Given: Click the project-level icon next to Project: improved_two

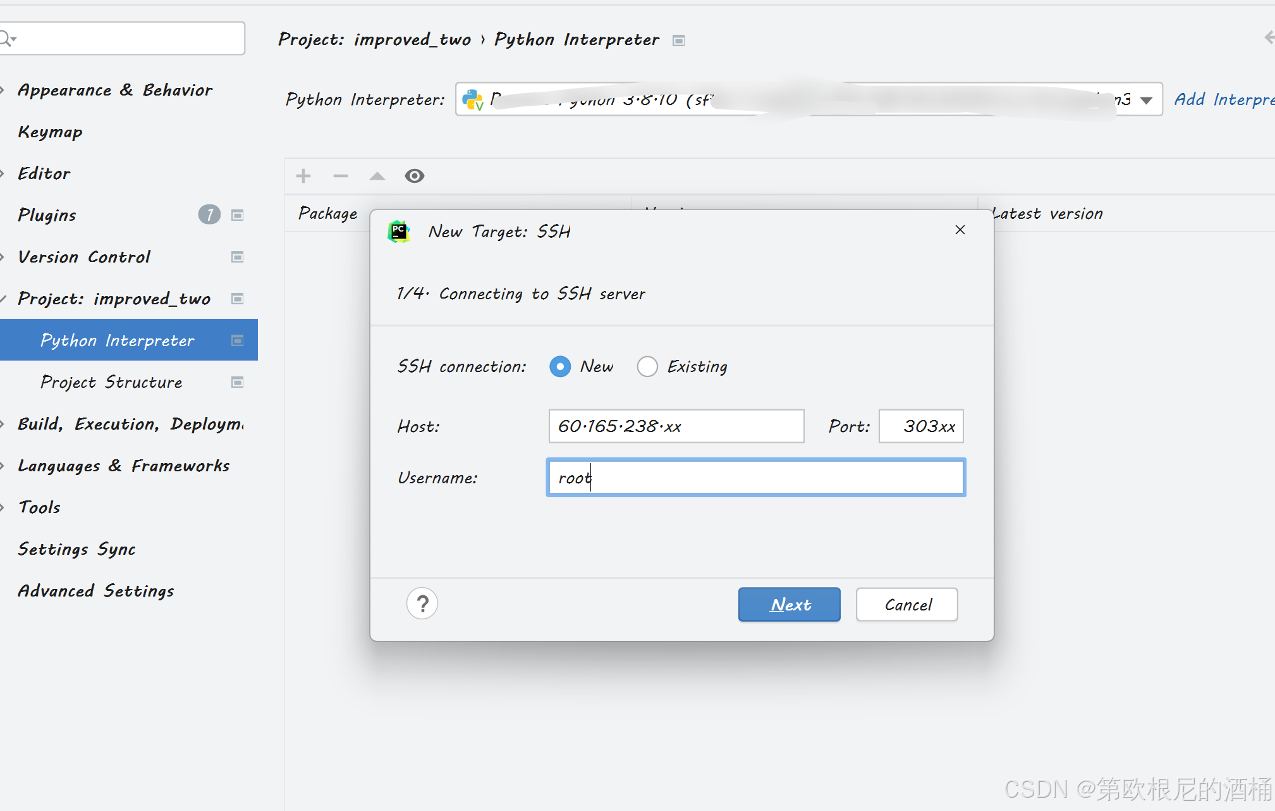Looking at the screenshot, I should point(238,299).
